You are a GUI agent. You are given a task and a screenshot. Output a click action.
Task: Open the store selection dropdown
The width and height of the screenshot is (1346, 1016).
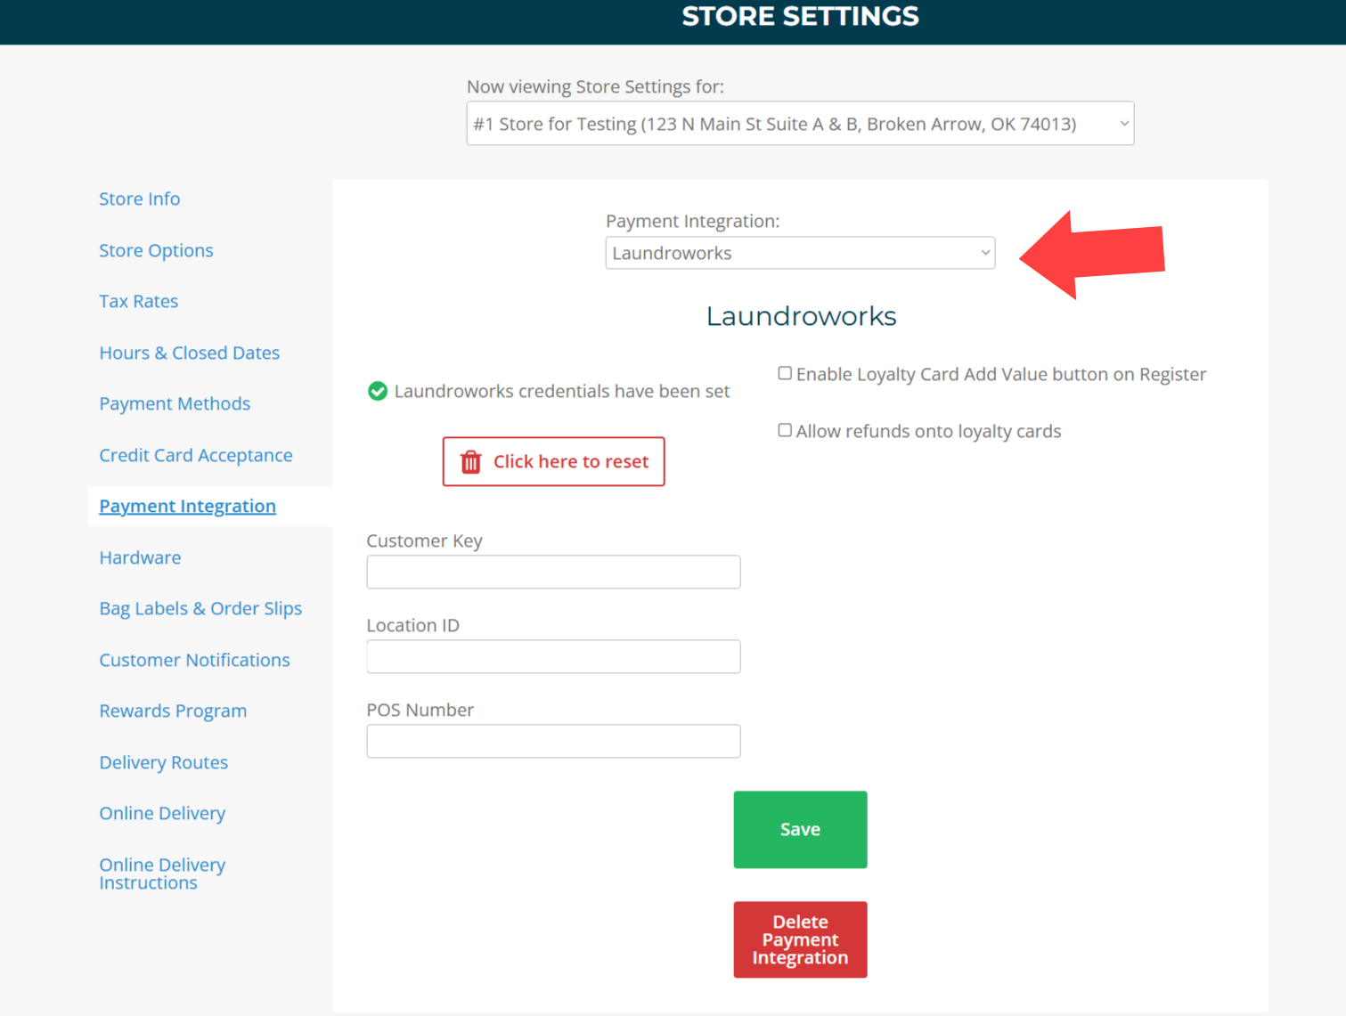(x=800, y=124)
